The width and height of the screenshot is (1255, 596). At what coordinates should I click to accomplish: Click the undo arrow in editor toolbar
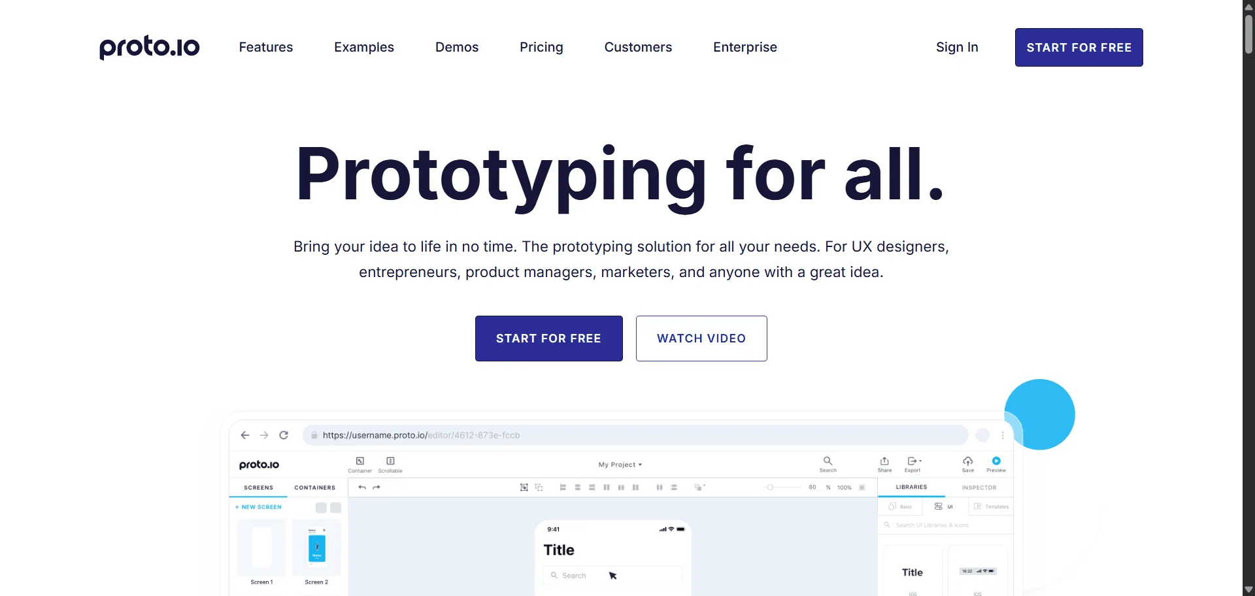point(362,488)
